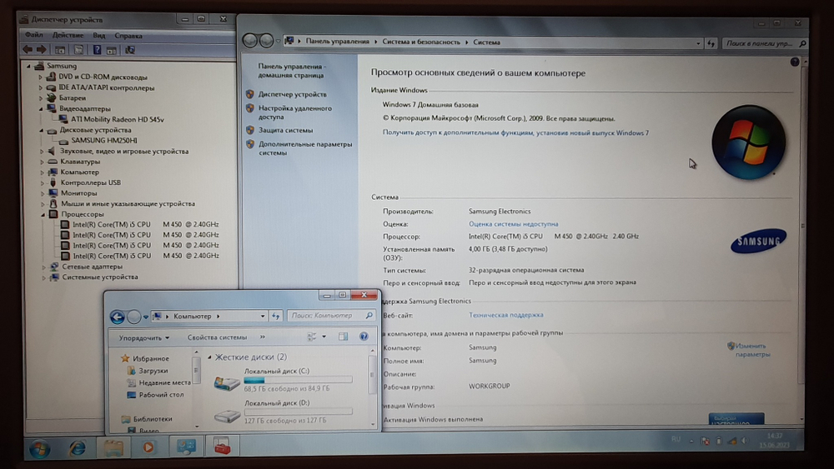
Task: Click Система и безопасность breadcrumb segment
Action: 421,42
